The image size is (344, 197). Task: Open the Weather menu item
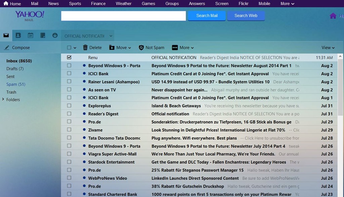coord(123,4)
